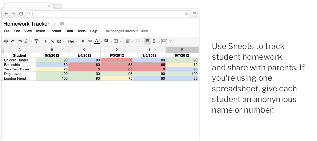Expand the 123 number format dropdown
This screenshot has height=141, width=317.
point(60,42)
